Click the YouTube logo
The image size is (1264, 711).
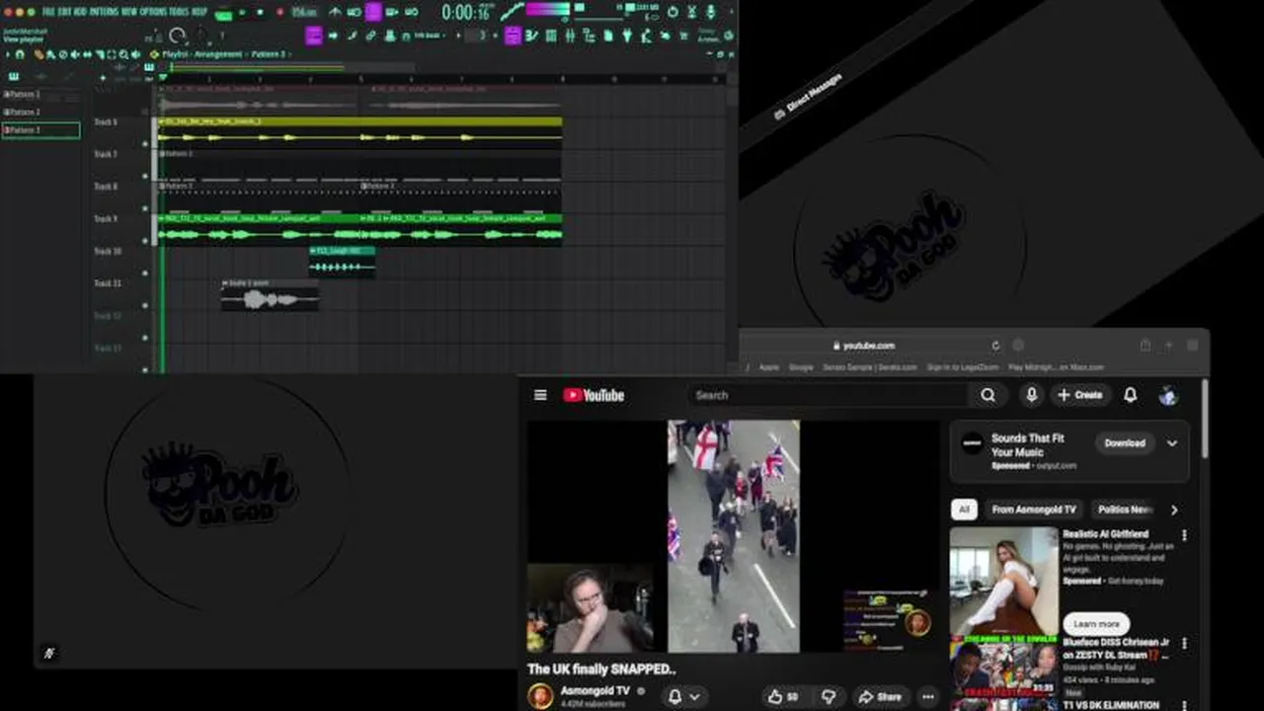coord(593,395)
